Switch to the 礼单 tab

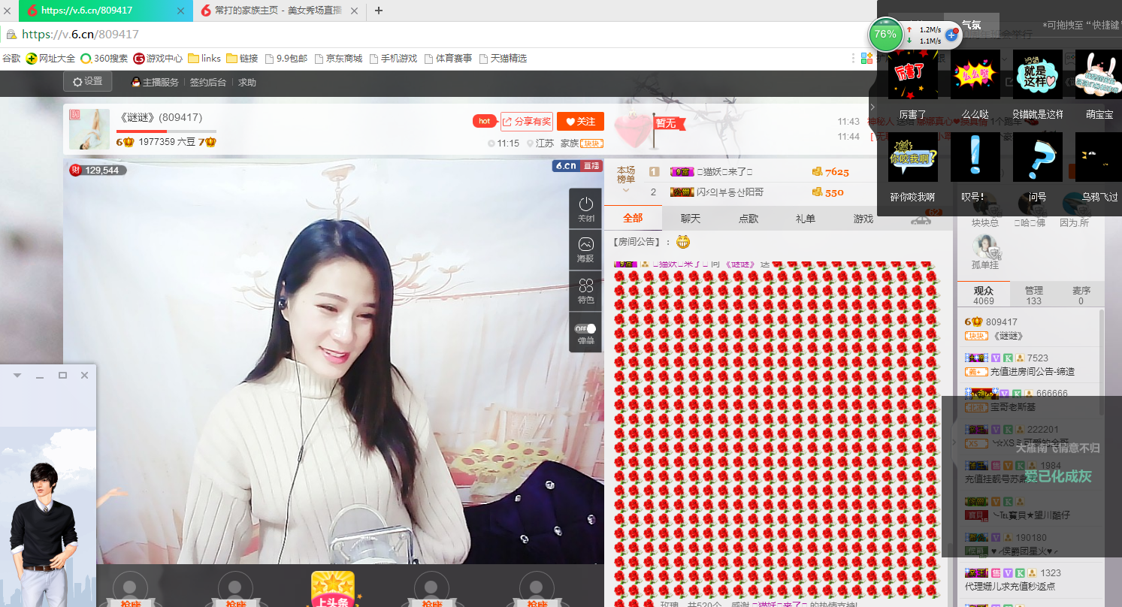coord(806,218)
